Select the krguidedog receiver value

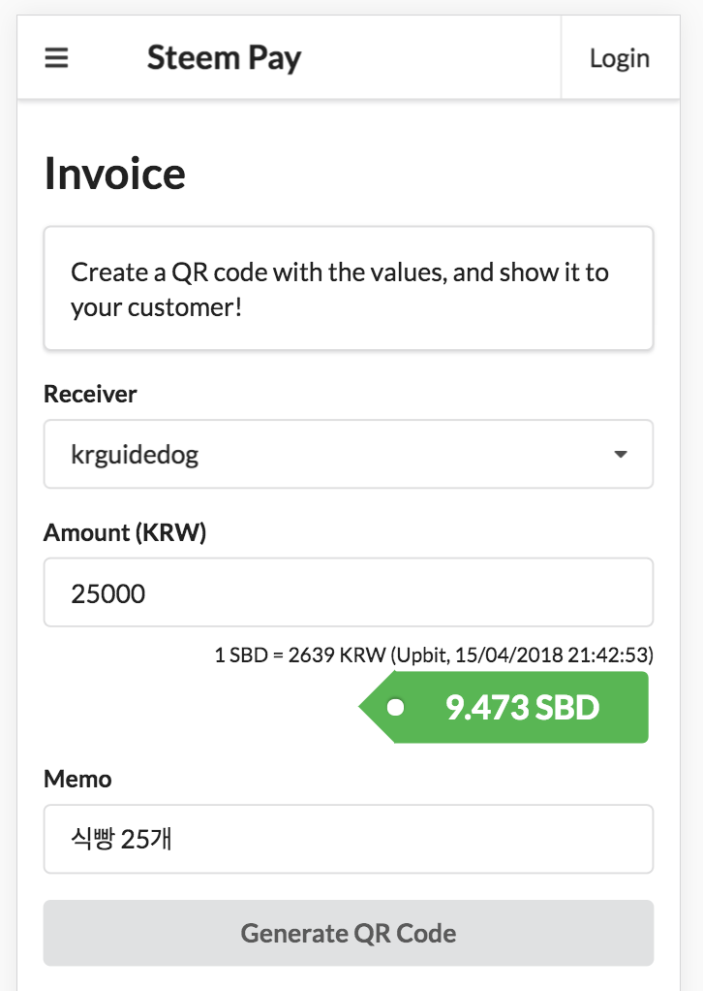[x=135, y=454]
